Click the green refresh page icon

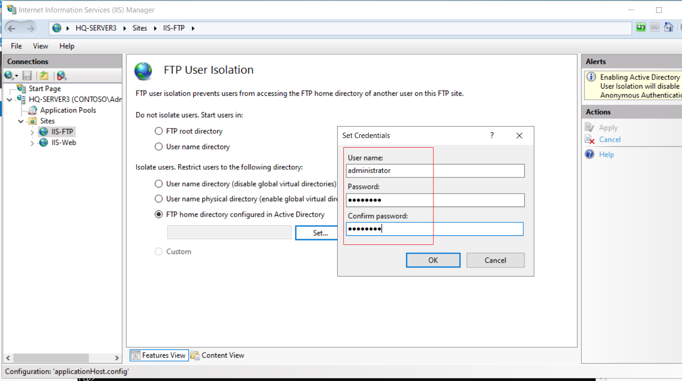coord(641,27)
